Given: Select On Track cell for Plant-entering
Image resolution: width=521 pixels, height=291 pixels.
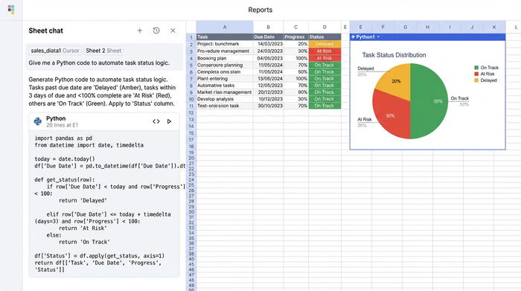Looking at the screenshot, I should tap(325, 79).
